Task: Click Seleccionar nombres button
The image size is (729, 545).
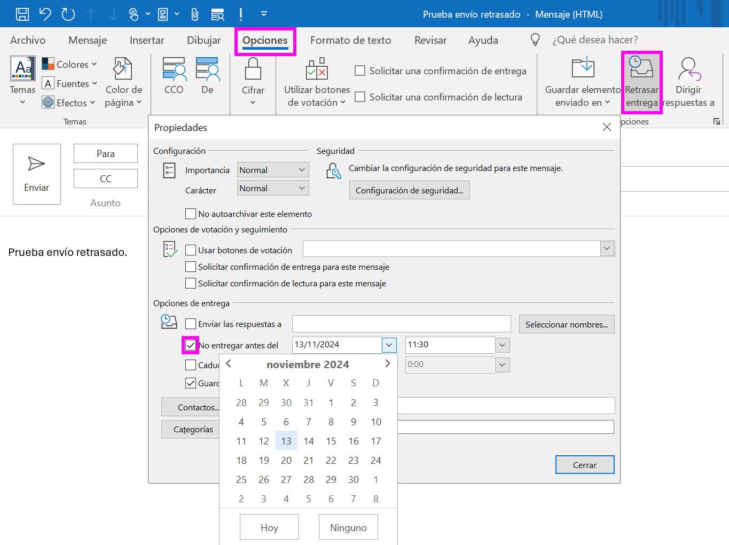Action: [566, 324]
